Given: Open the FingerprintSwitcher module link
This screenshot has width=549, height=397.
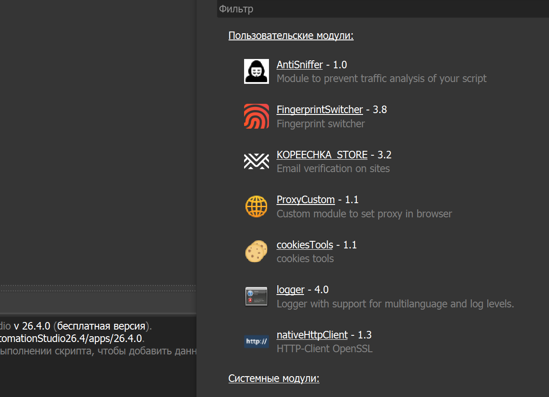Looking at the screenshot, I should 319,110.
